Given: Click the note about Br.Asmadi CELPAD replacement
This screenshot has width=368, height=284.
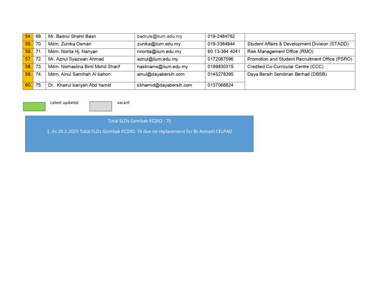Looking at the screenshot, I should pyautogui.click(x=139, y=131).
